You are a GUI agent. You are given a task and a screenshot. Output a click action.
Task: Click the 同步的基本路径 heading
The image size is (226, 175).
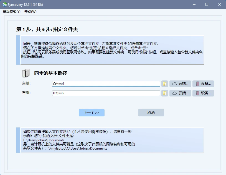coord(50,73)
